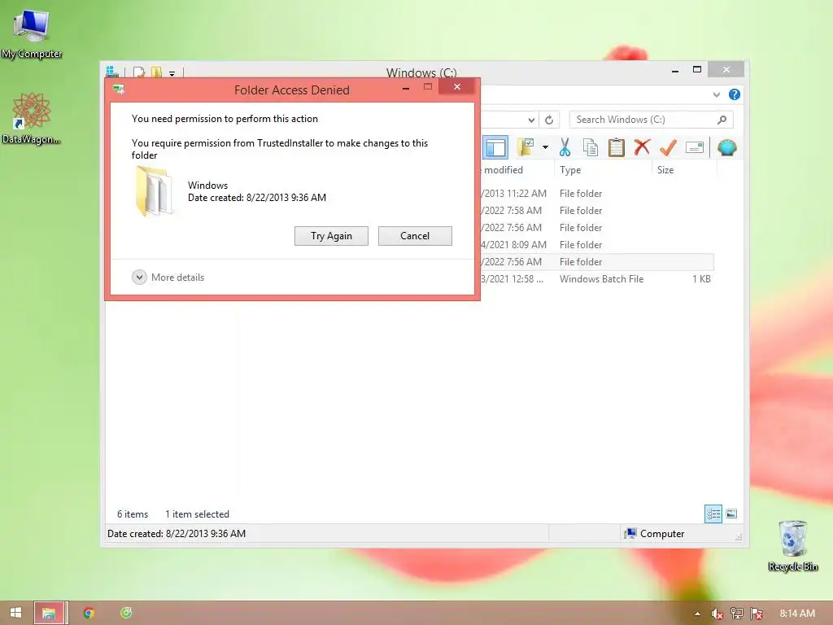Select the row dated 4/2021 8:09 AM
This screenshot has width=833, height=625.
point(596,244)
